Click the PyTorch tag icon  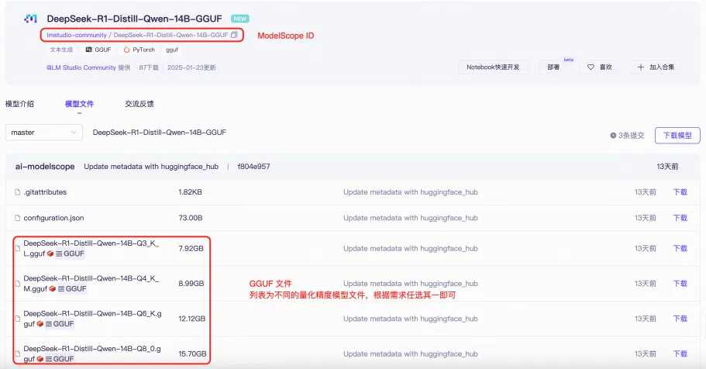coord(126,50)
